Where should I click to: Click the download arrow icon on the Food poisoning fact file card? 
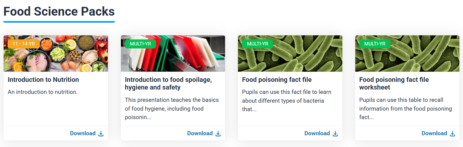pos(335,134)
